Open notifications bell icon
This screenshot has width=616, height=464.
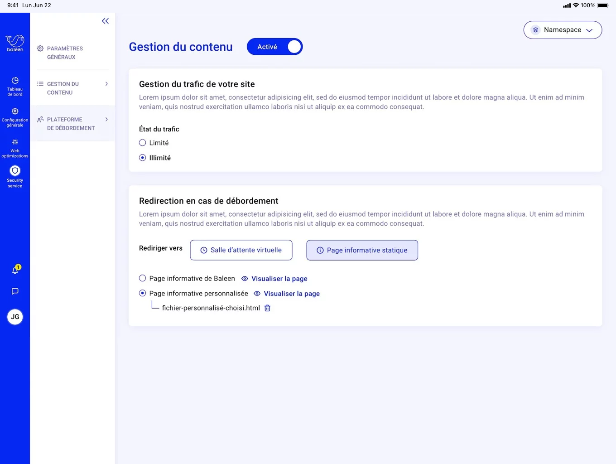(15, 270)
